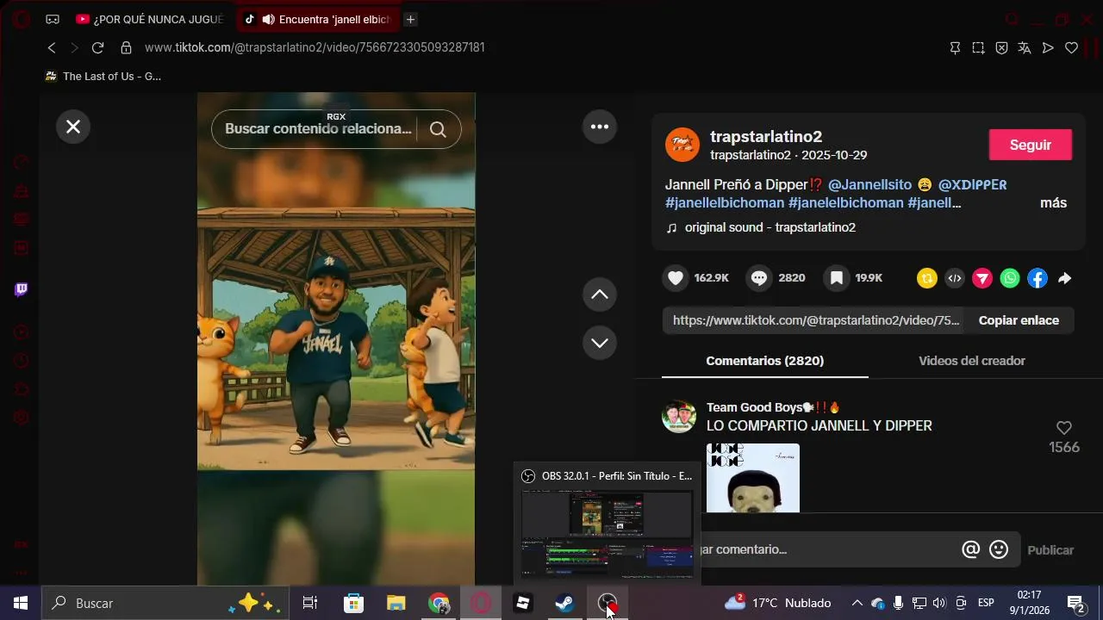This screenshot has height=620, width=1103.
Task: Close the TikTok video viewer
Action: pos(73,127)
